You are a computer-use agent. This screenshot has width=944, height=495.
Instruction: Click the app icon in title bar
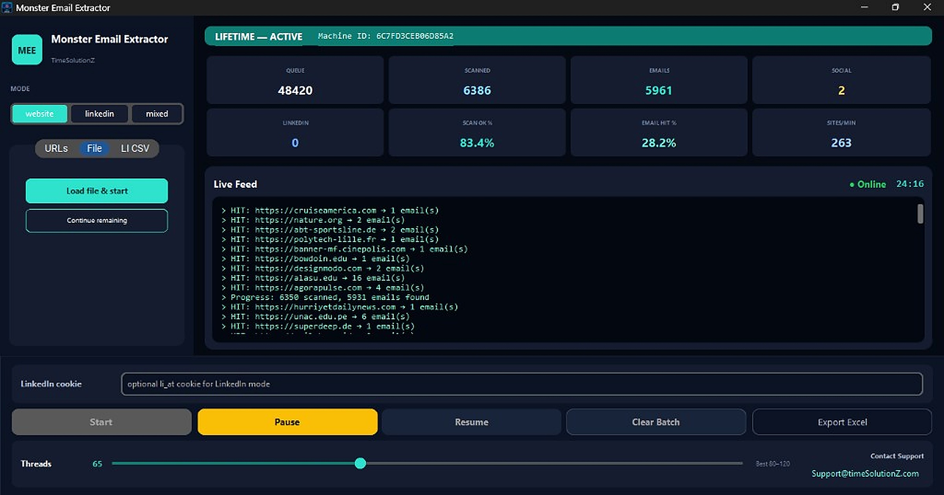pos(7,7)
